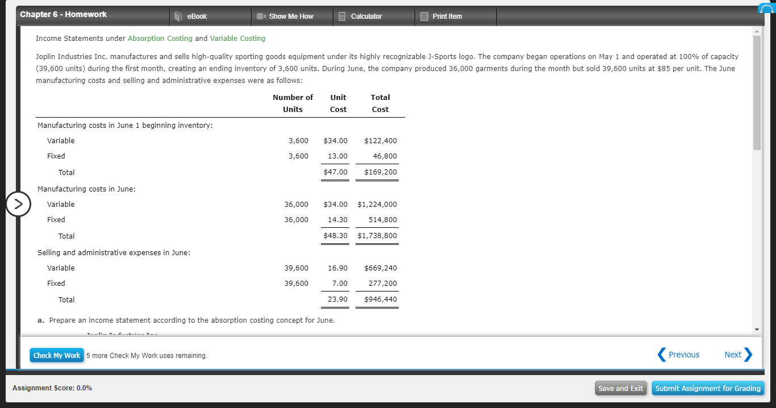Image resolution: width=776 pixels, height=408 pixels.
Task: Click Submit Assignment for Grading
Action: [708, 388]
